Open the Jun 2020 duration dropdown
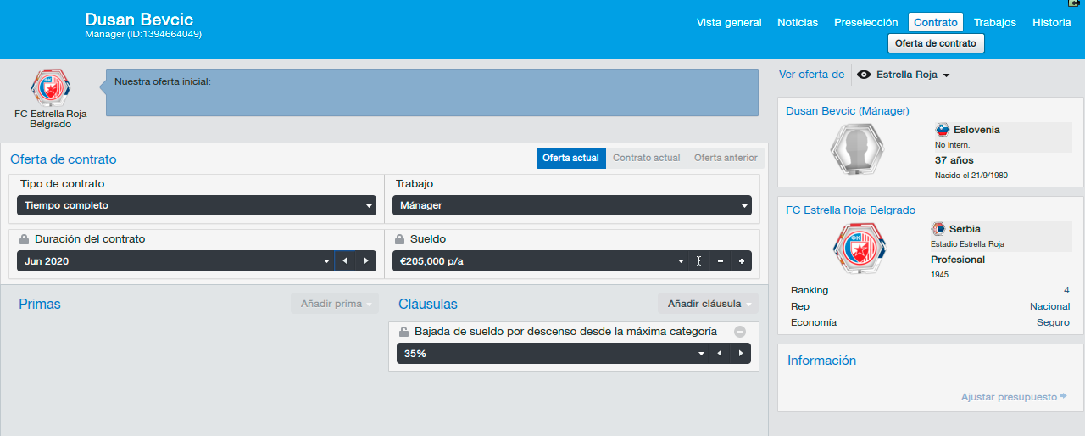1085x436 pixels. point(175,261)
